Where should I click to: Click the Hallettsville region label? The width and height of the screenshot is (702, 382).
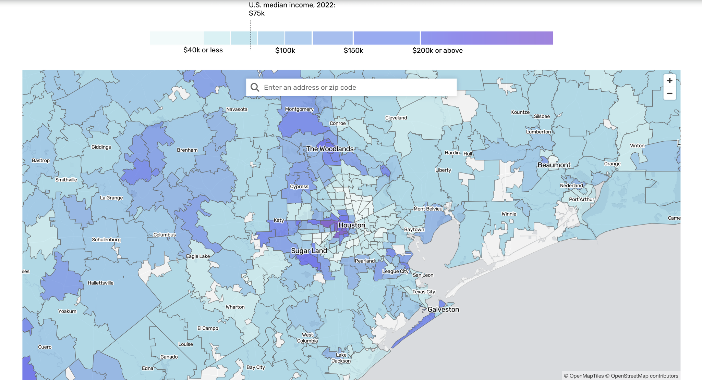pyautogui.click(x=100, y=283)
